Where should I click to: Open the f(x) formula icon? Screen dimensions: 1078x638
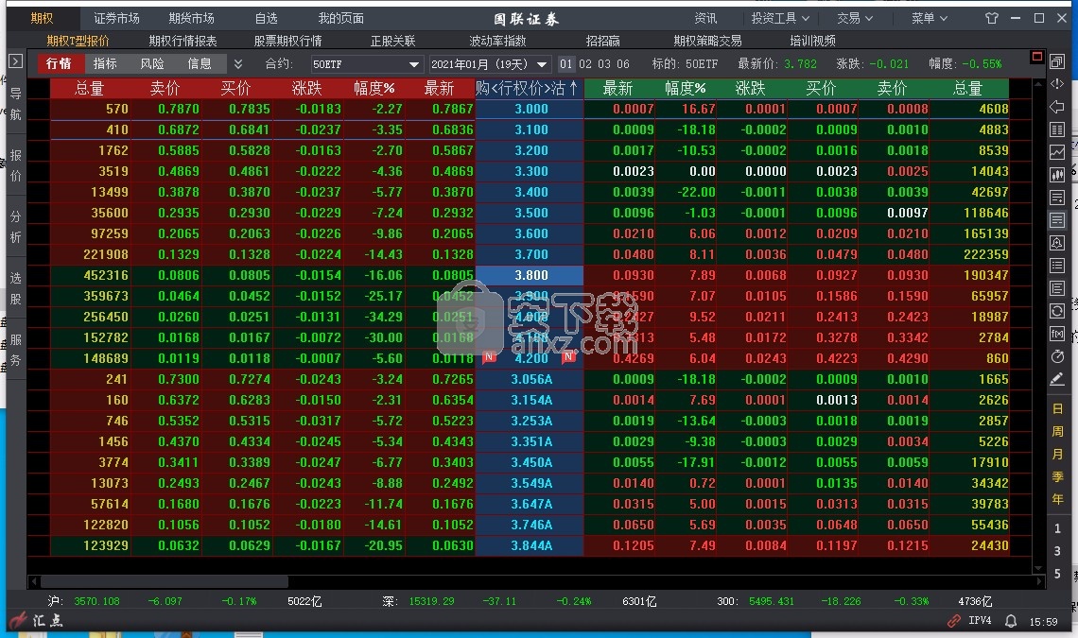pyautogui.click(x=1056, y=334)
